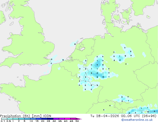Click the '(06+96)' forecast offset text
The image size is (158, 122).
tap(149, 116)
